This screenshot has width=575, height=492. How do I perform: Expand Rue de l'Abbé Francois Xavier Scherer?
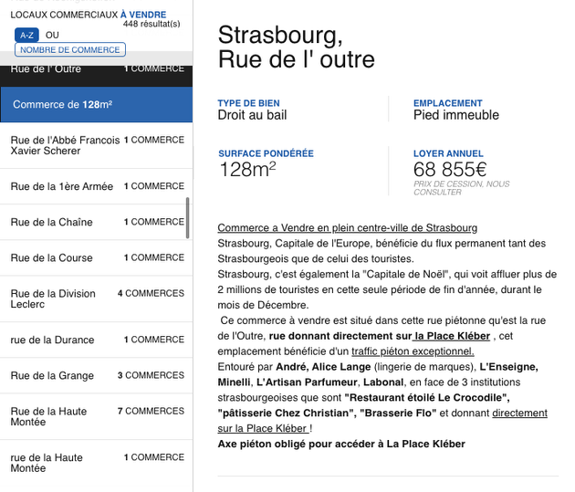coord(96,145)
